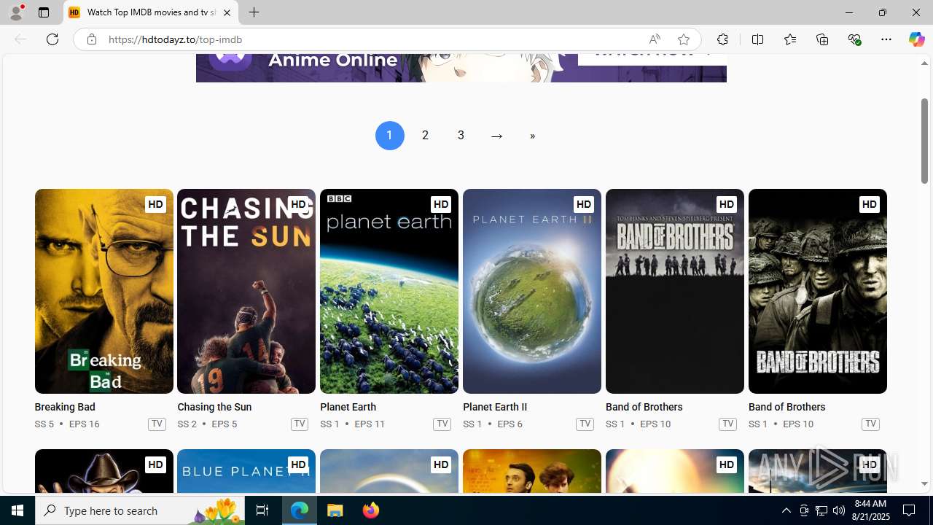The height and width of the screenshot is (525, 933).
Task: Open the network status tray icon
Action: point(821,510)
